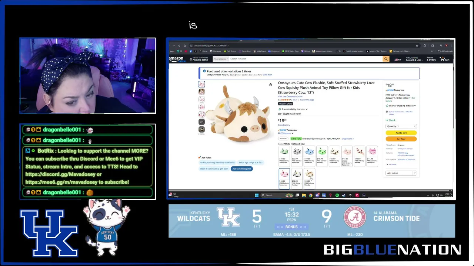This screenshot has height=266, width=474.
Task: Open the EN language selector
Action: pos(399,59)
